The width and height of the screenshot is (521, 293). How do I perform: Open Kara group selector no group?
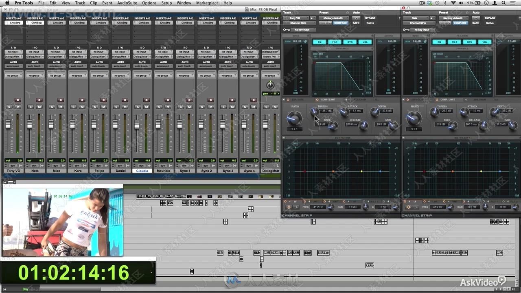coord(78,75)
